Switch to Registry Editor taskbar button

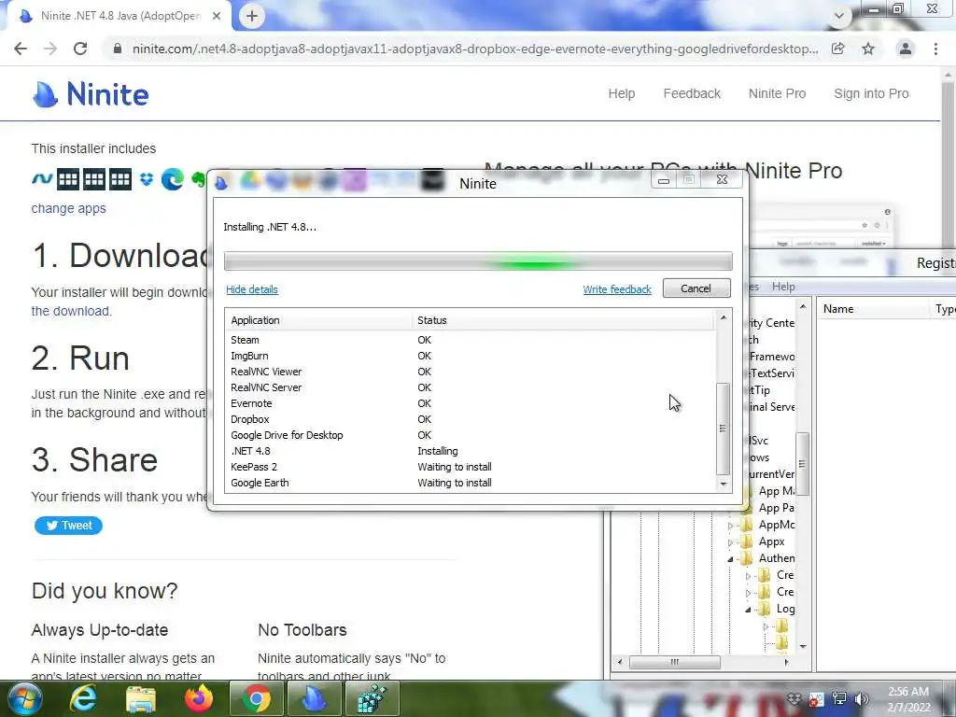(x=373, y=698)
